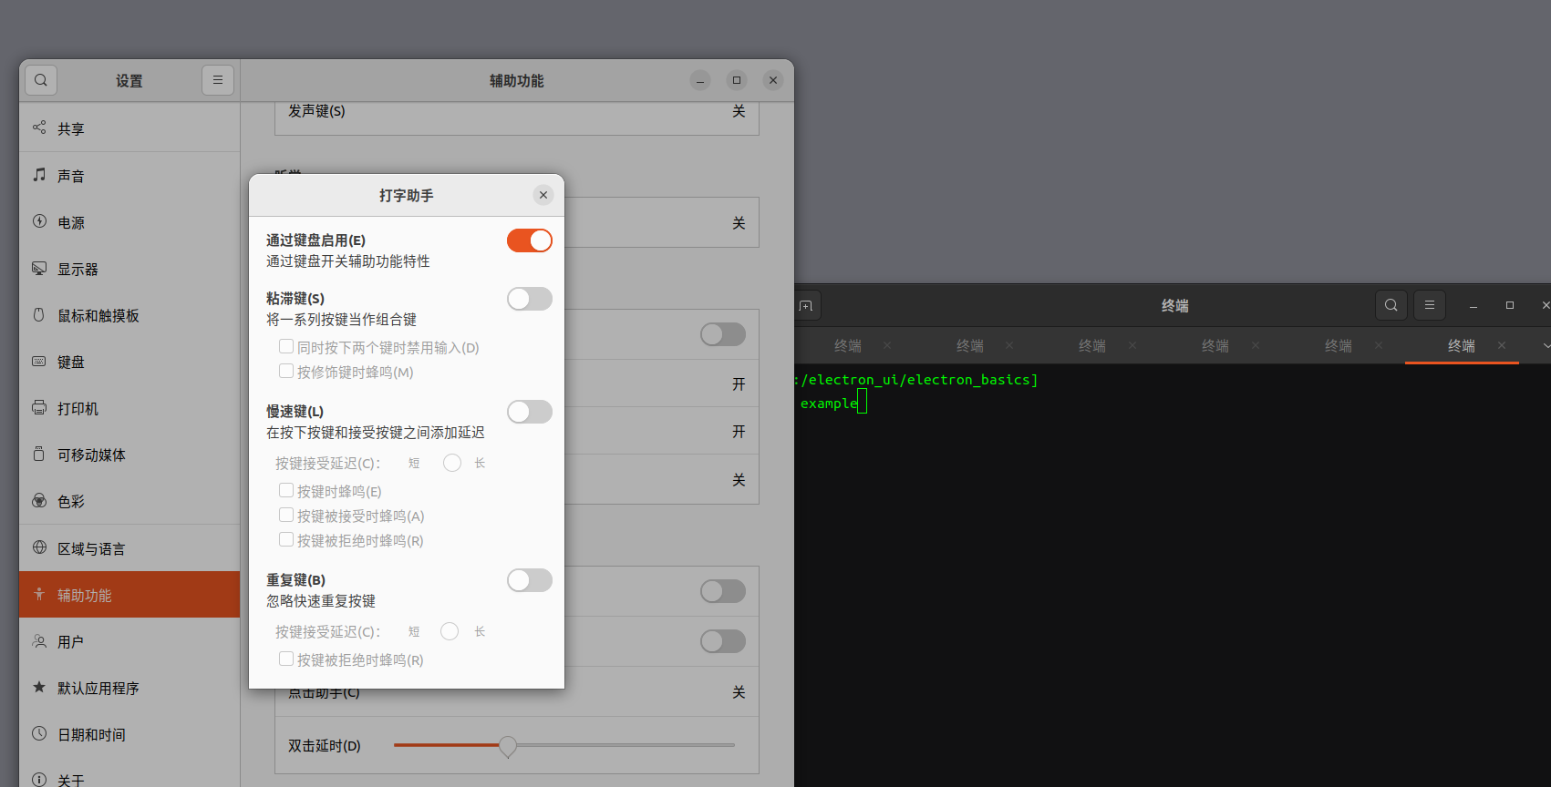This screenshot has height=787, width=1551.
Task: Click the 重复键 acceptance delay slider
Action: pos(450,631)
